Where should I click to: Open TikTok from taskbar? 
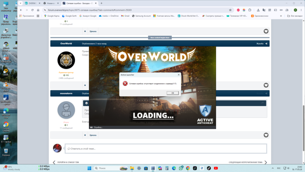click(x=209, y=168)
